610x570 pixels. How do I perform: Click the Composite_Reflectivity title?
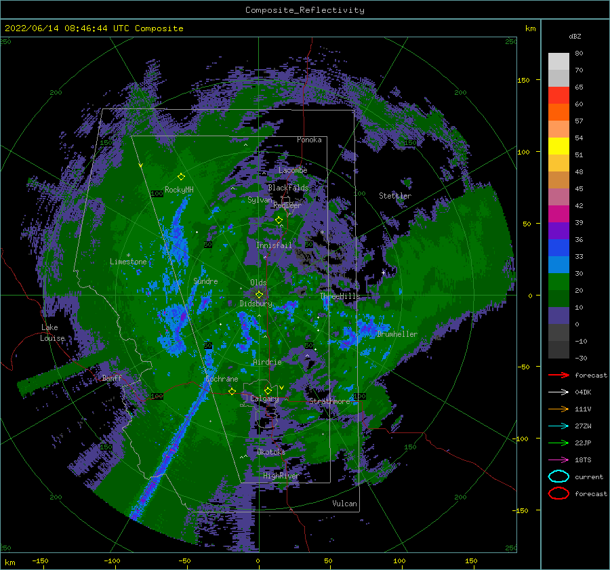point(305,10)
